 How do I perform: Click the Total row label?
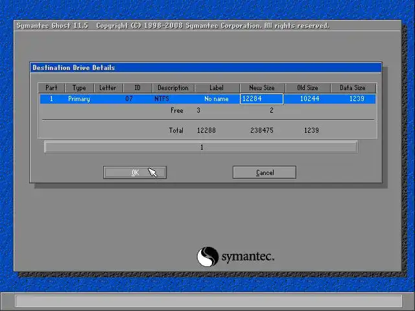click(176, 130)
